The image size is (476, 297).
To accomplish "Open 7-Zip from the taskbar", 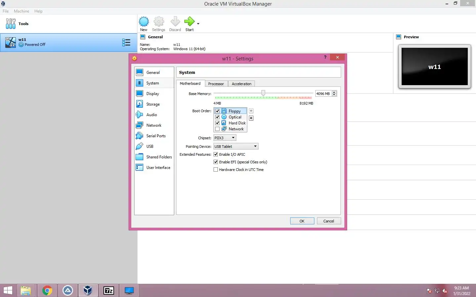I will pos(109,290).
